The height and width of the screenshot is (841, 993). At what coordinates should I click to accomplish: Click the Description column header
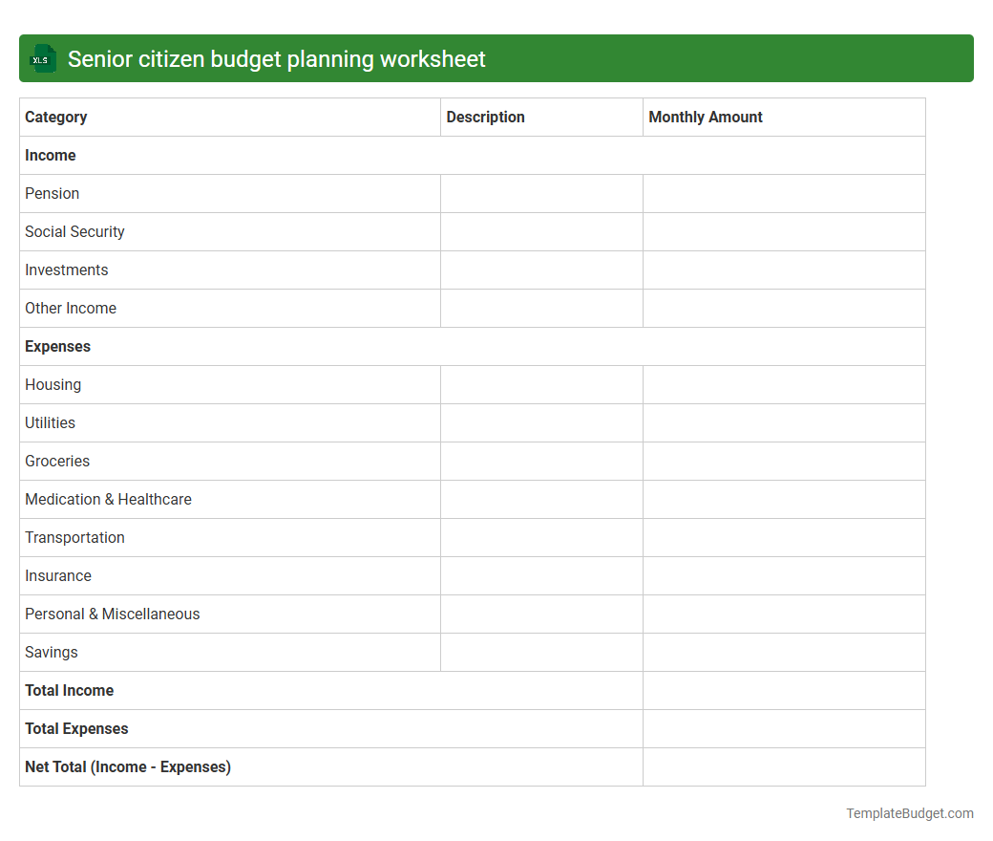[485, 117]
